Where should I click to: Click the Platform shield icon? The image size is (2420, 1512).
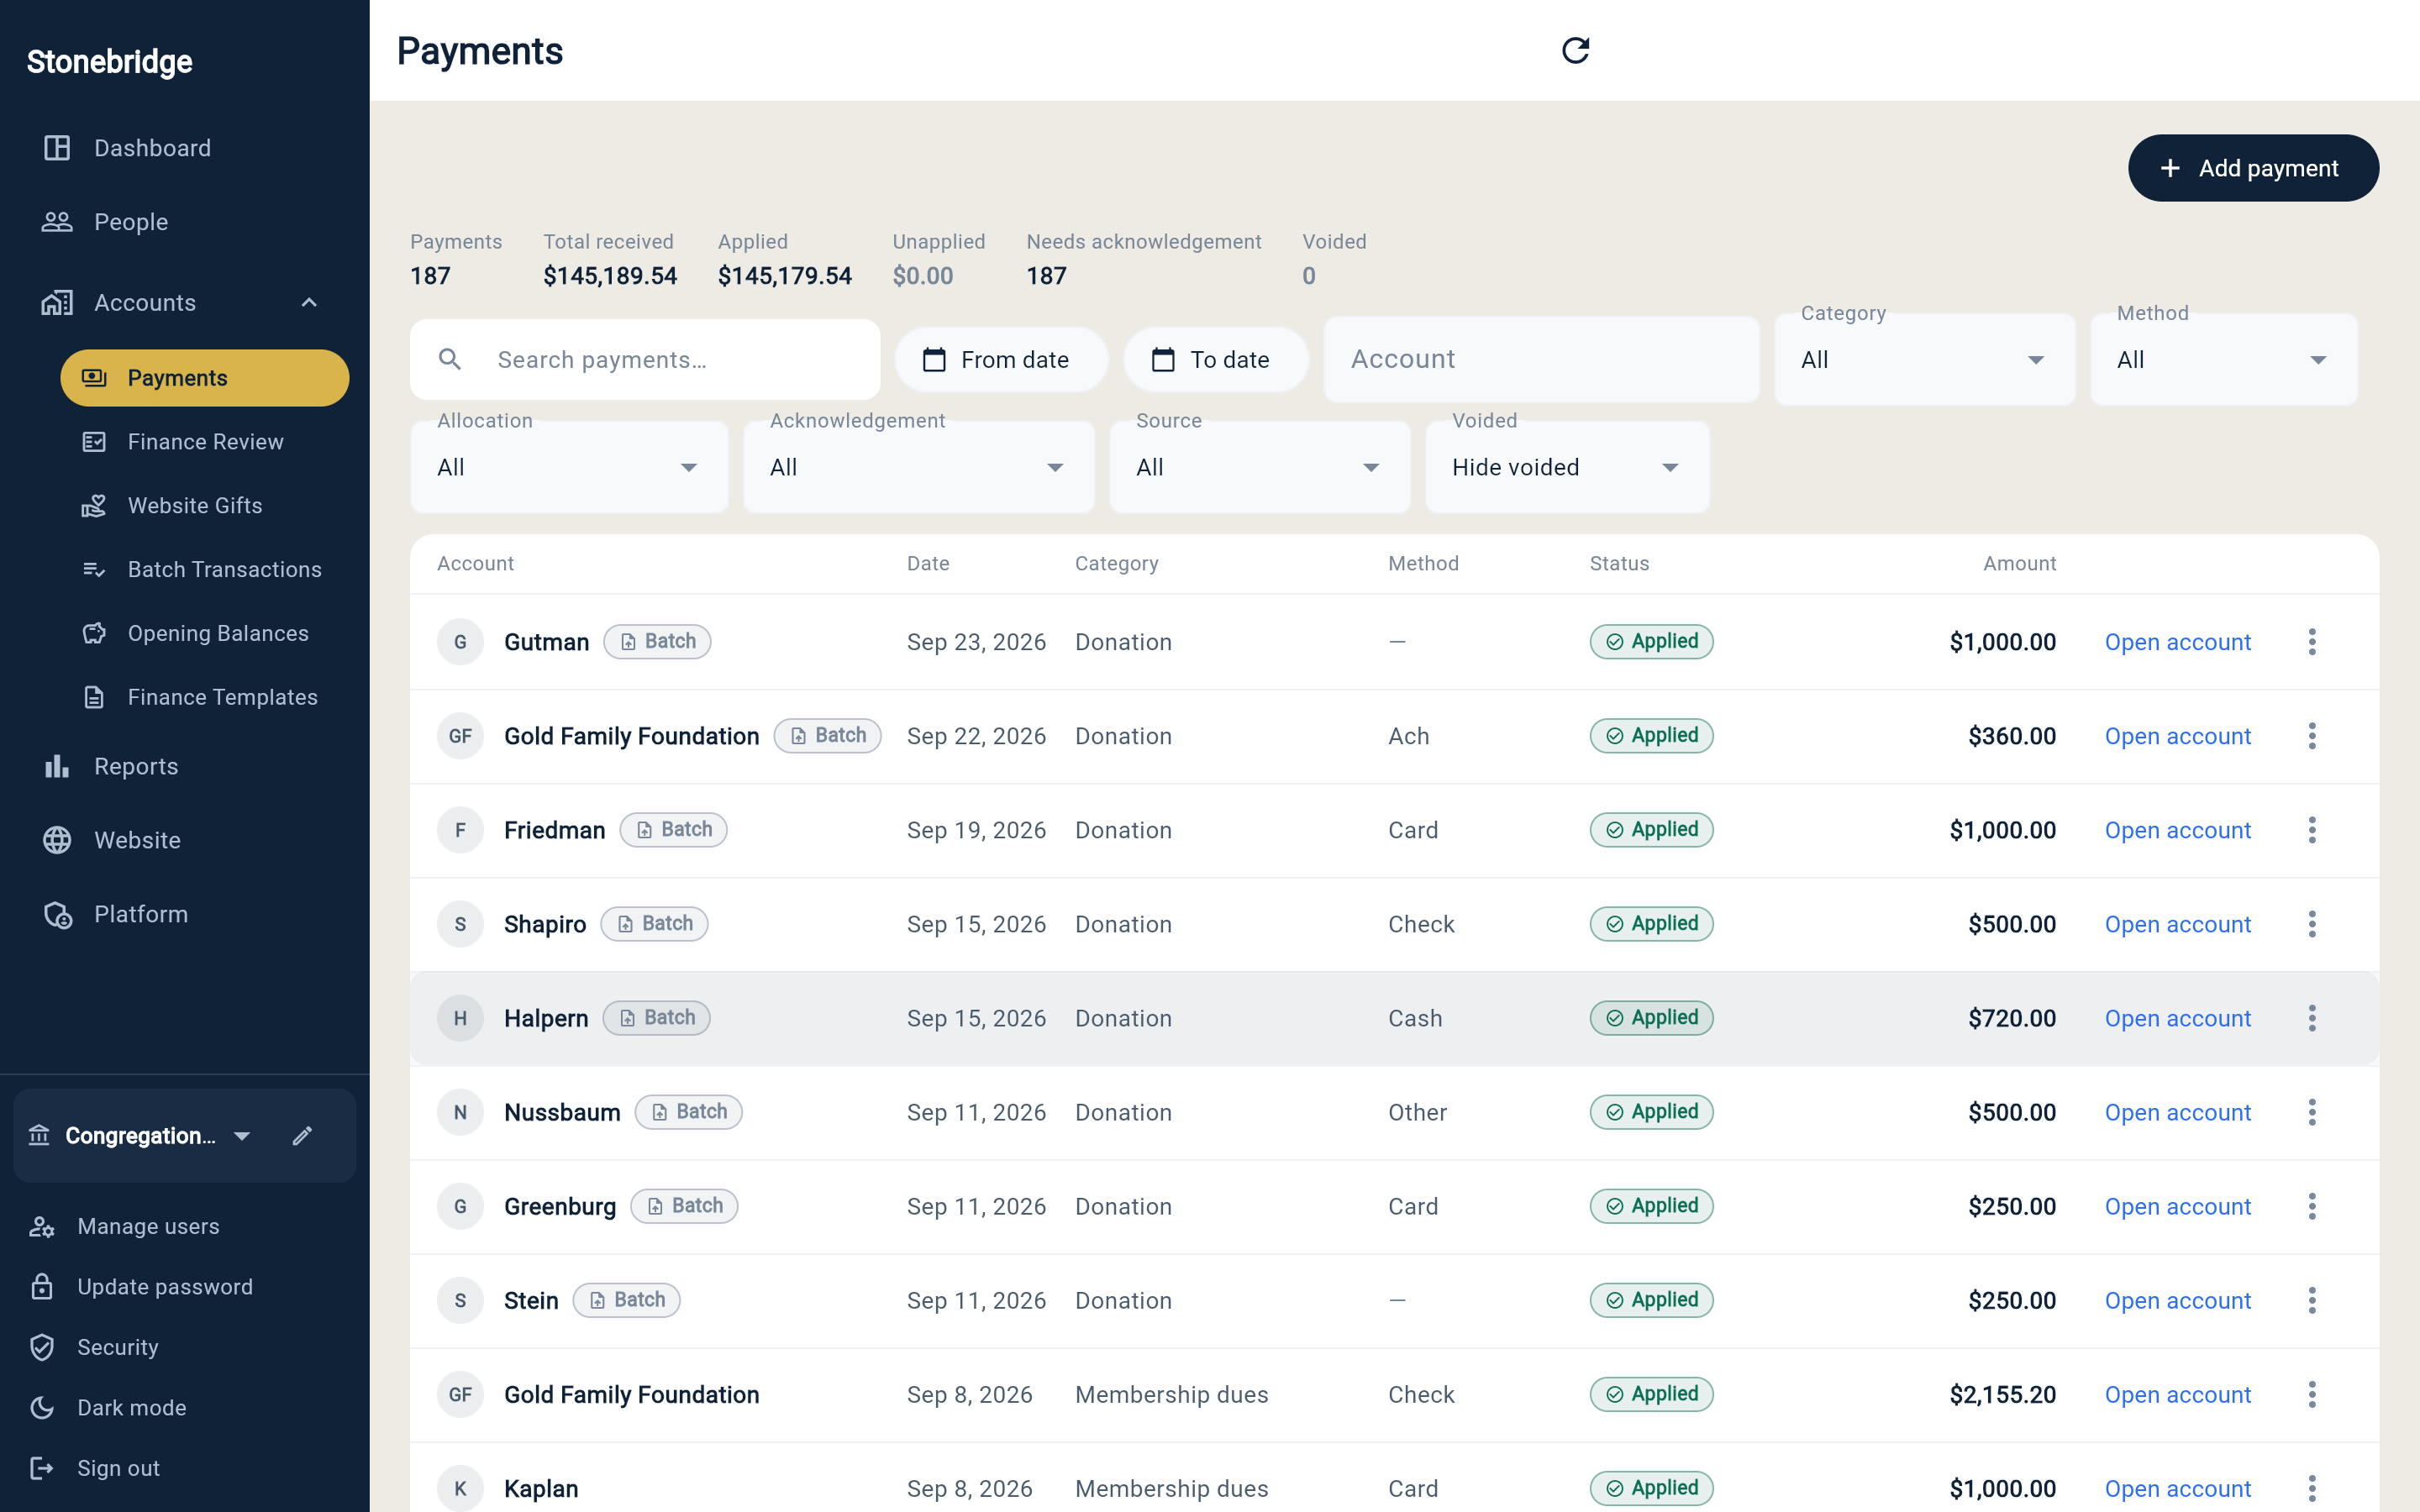pyautogui.click(x=57, y=914)
